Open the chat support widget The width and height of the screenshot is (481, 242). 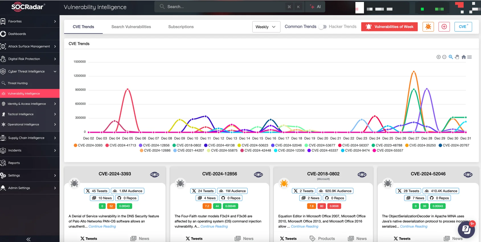click(466, 229)
